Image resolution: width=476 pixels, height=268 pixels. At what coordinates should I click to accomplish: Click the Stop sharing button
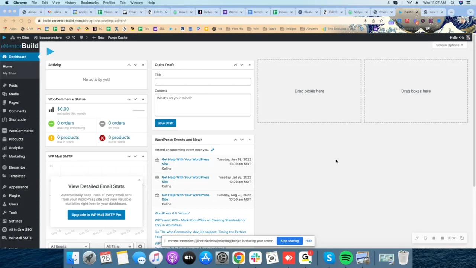click(x=290, y=241)
